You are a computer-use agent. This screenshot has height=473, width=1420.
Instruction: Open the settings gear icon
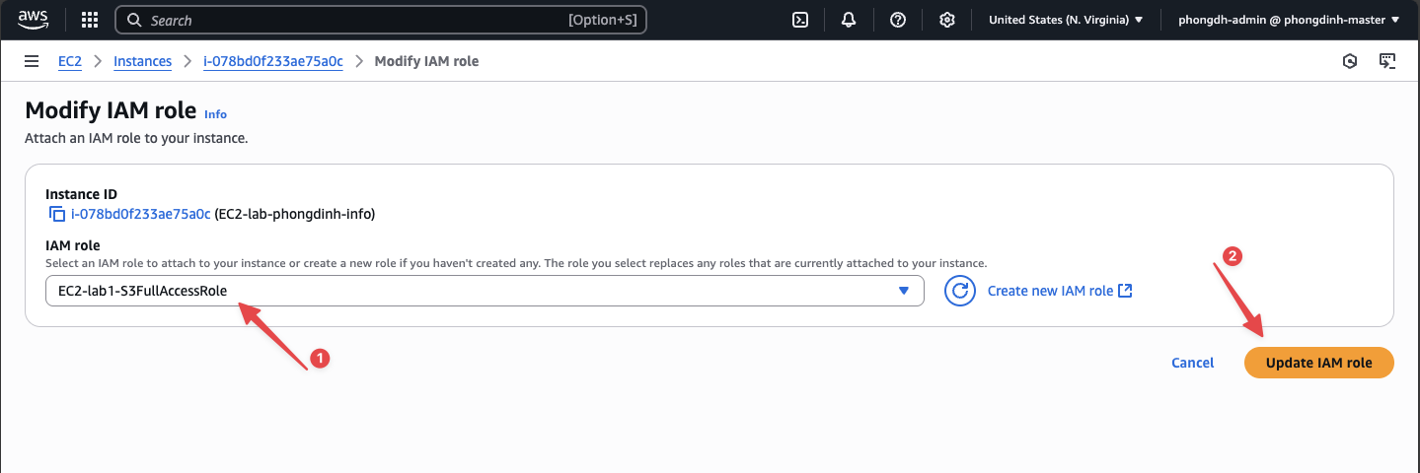(947, 20)
